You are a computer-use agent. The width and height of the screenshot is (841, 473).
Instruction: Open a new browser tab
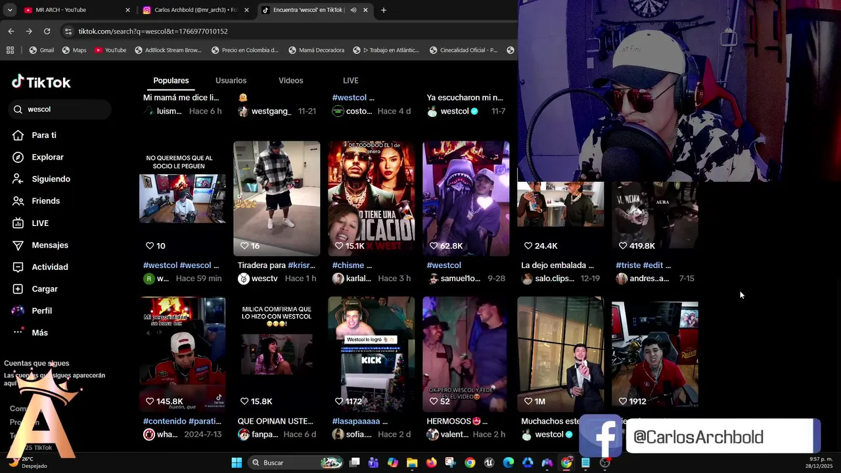(384, 10)
